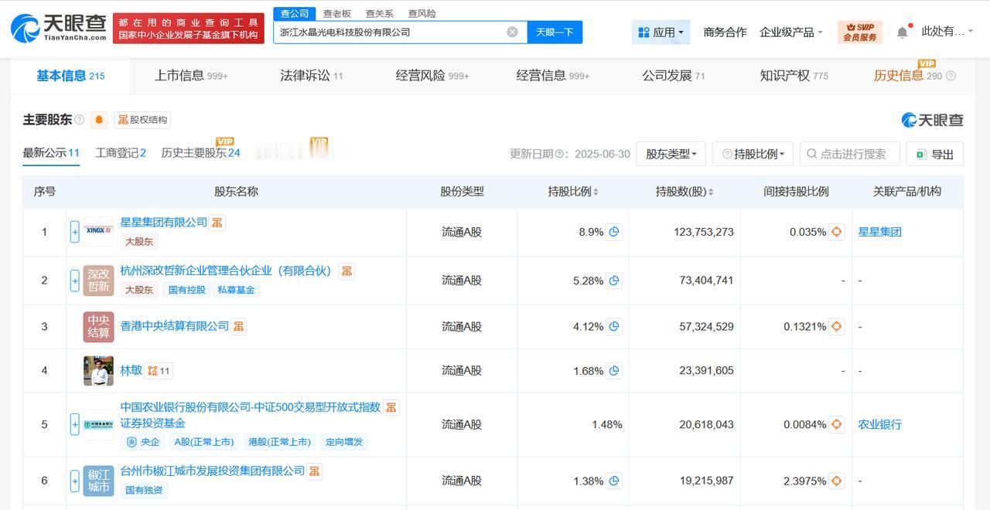
Task: Click the 林敏 related companies badge 11
Action: (159, 371)
